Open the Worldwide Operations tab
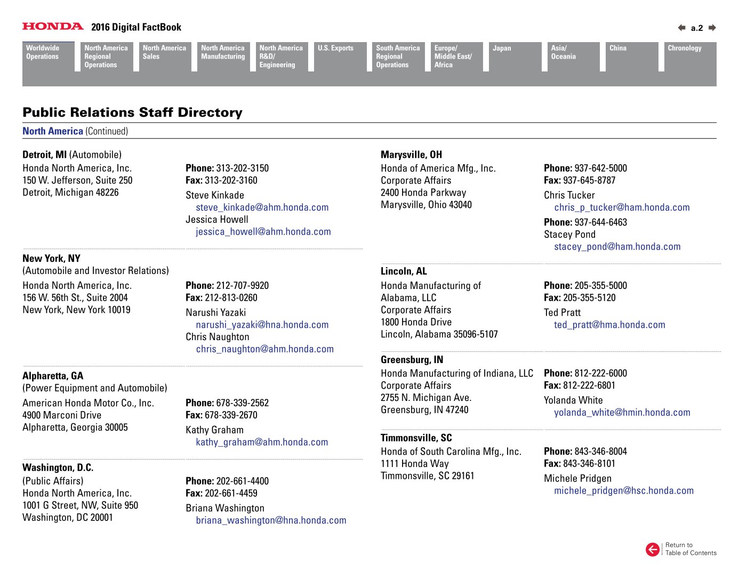 click(49, 57)
